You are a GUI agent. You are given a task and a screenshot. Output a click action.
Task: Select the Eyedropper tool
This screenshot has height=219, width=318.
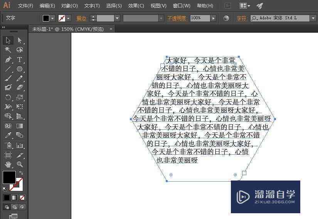pos(8,135)
